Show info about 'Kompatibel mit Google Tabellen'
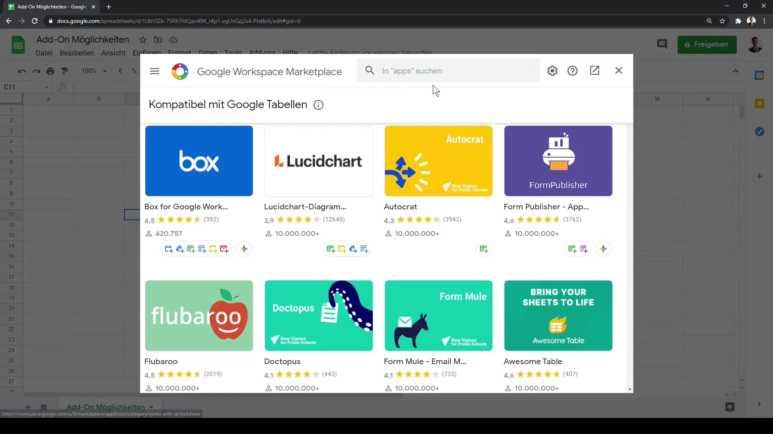 tap(318, 105)
